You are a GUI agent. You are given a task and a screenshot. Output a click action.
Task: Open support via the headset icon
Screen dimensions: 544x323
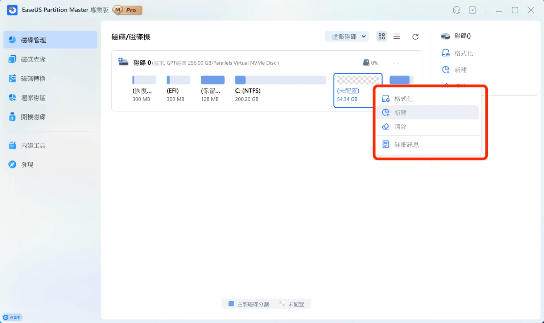(x=457, y=10)
